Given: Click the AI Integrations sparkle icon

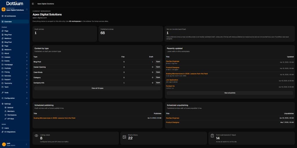Looking at the screenshot, I should tap(3, 132).
